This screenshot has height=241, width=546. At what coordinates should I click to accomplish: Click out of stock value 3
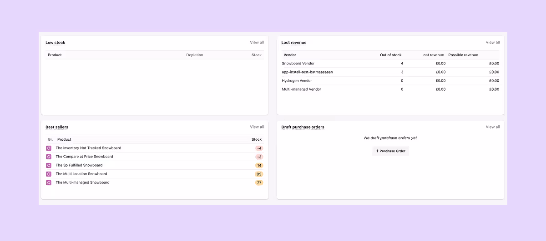(402, 72)
